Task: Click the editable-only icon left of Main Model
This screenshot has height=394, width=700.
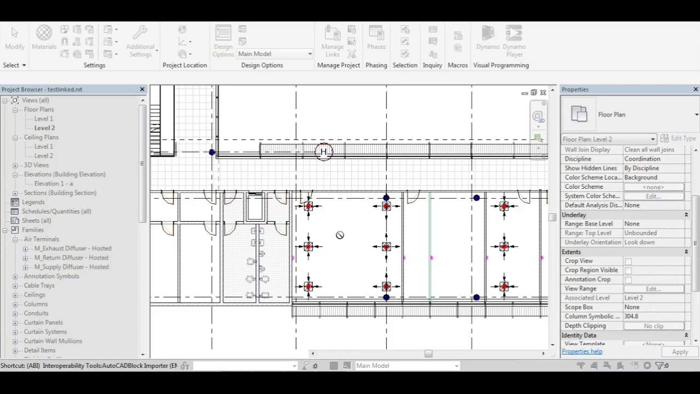Action: (334, 366)
